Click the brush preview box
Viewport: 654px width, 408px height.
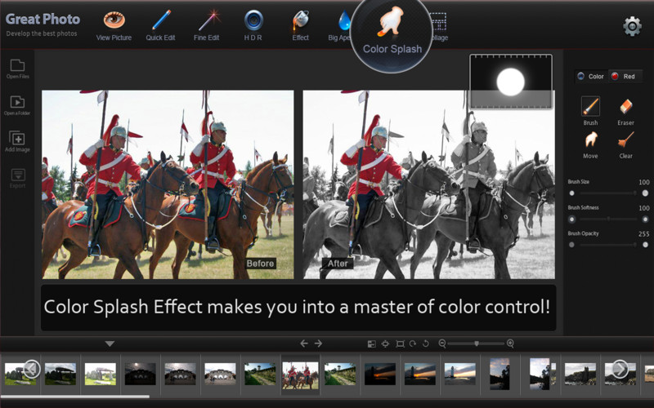tap(511, 82)
